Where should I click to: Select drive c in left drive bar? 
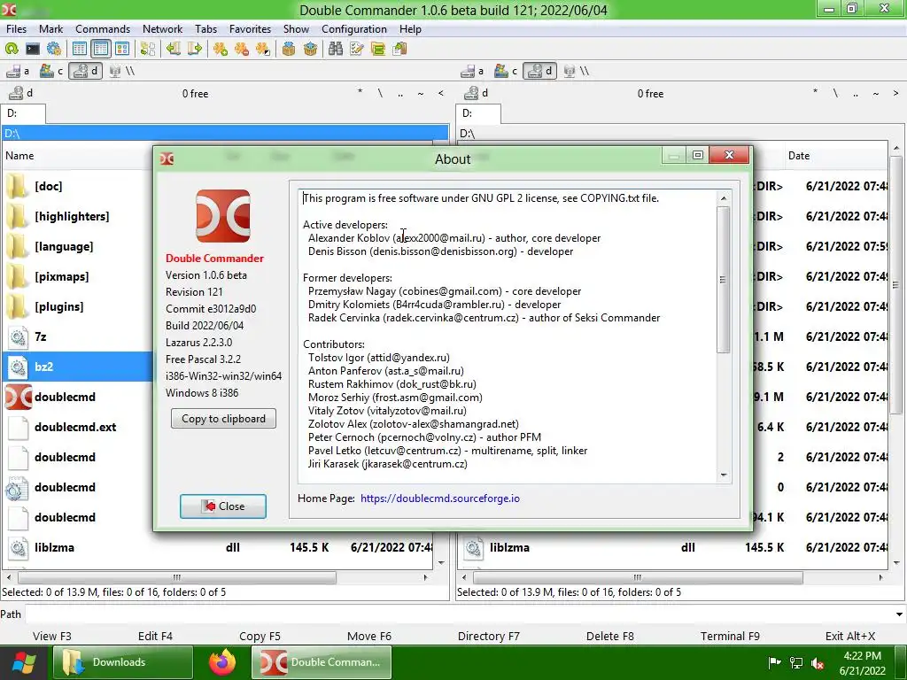pos(50,71)
